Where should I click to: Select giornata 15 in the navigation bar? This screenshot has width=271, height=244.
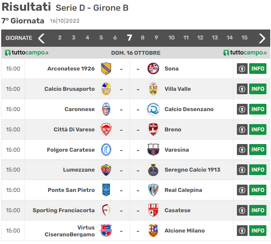coord(245,38)
